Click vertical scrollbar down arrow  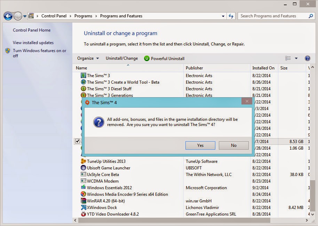tap(312, 214)
